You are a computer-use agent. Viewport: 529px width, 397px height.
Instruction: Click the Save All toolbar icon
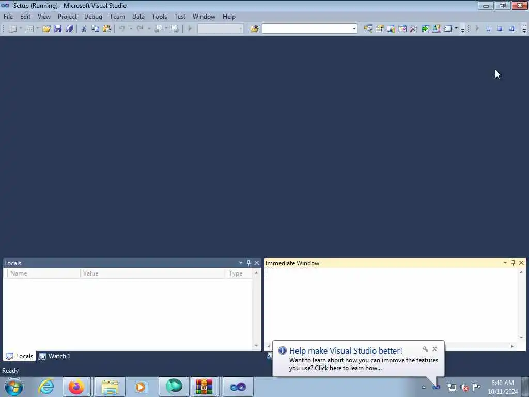pyautogui.click(x=70, y=29)
